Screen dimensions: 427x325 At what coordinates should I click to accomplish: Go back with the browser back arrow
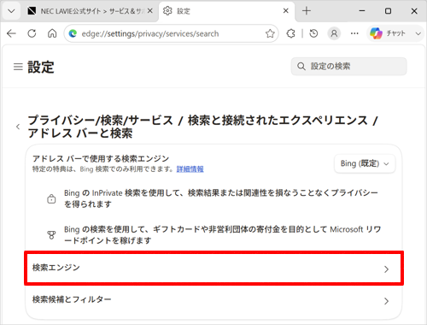11,33
